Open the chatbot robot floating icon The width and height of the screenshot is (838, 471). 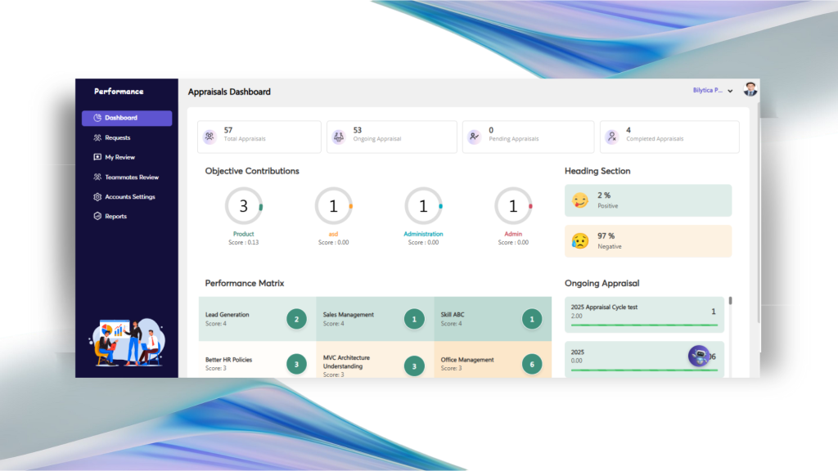click(699, 356)
